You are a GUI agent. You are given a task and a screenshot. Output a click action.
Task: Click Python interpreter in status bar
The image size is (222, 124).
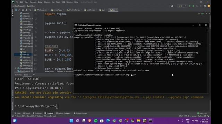point(202,116)
